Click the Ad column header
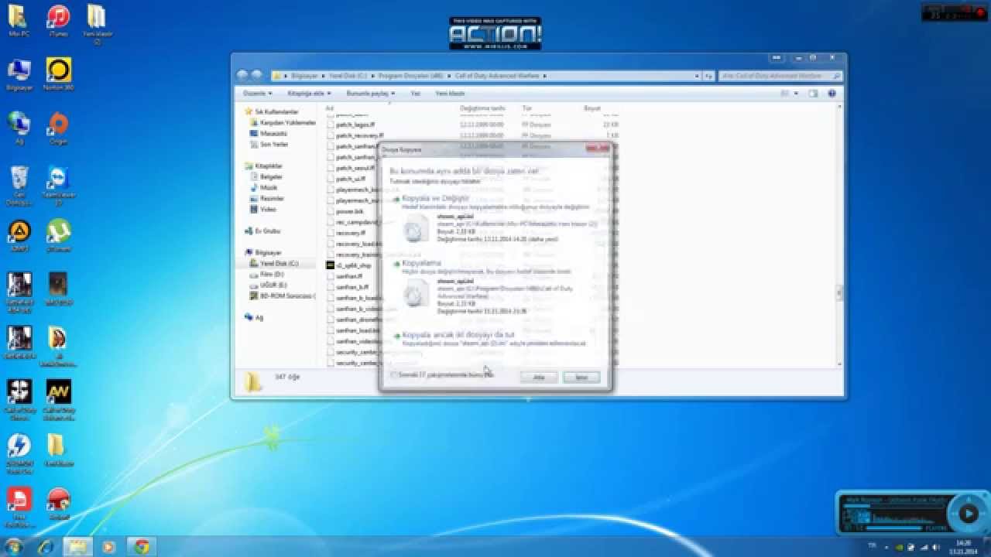Screen dimensions: 991x557 click(x=330, y=108)
